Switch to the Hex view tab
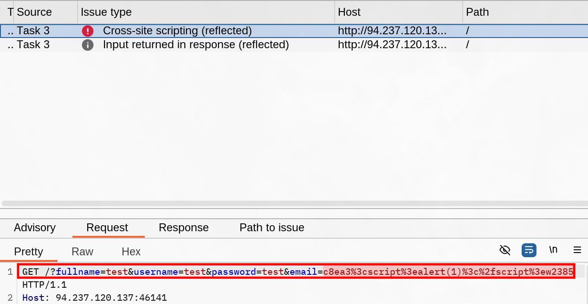 131,252
